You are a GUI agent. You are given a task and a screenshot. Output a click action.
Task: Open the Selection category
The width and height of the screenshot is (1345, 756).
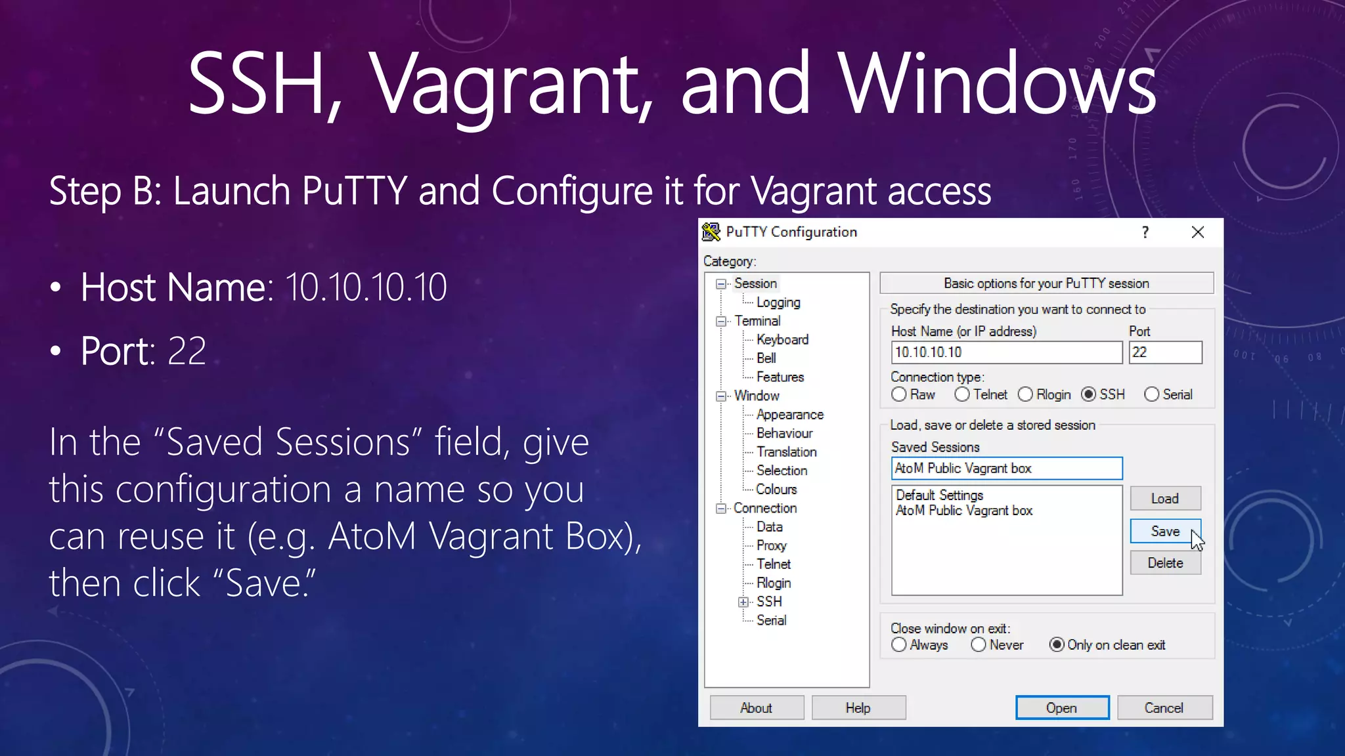(782, 471)
